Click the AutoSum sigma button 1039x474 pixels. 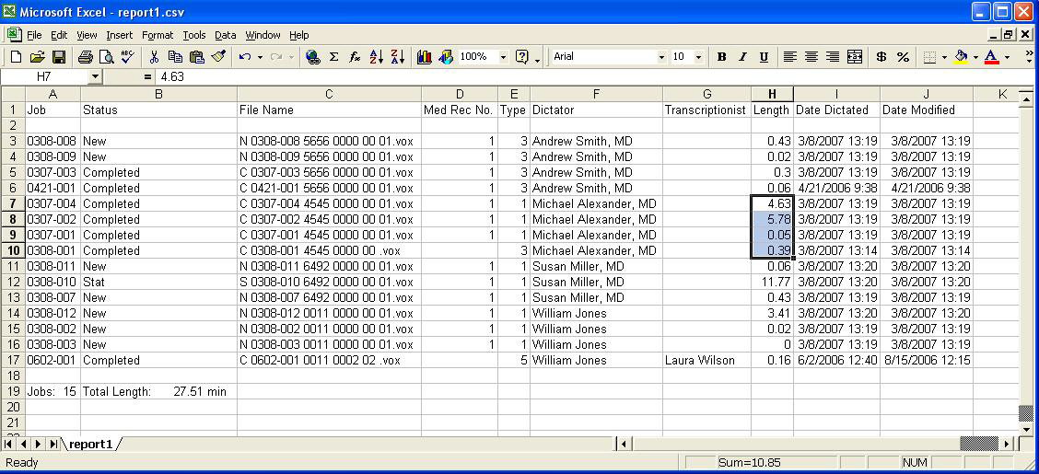pos(334,57)
